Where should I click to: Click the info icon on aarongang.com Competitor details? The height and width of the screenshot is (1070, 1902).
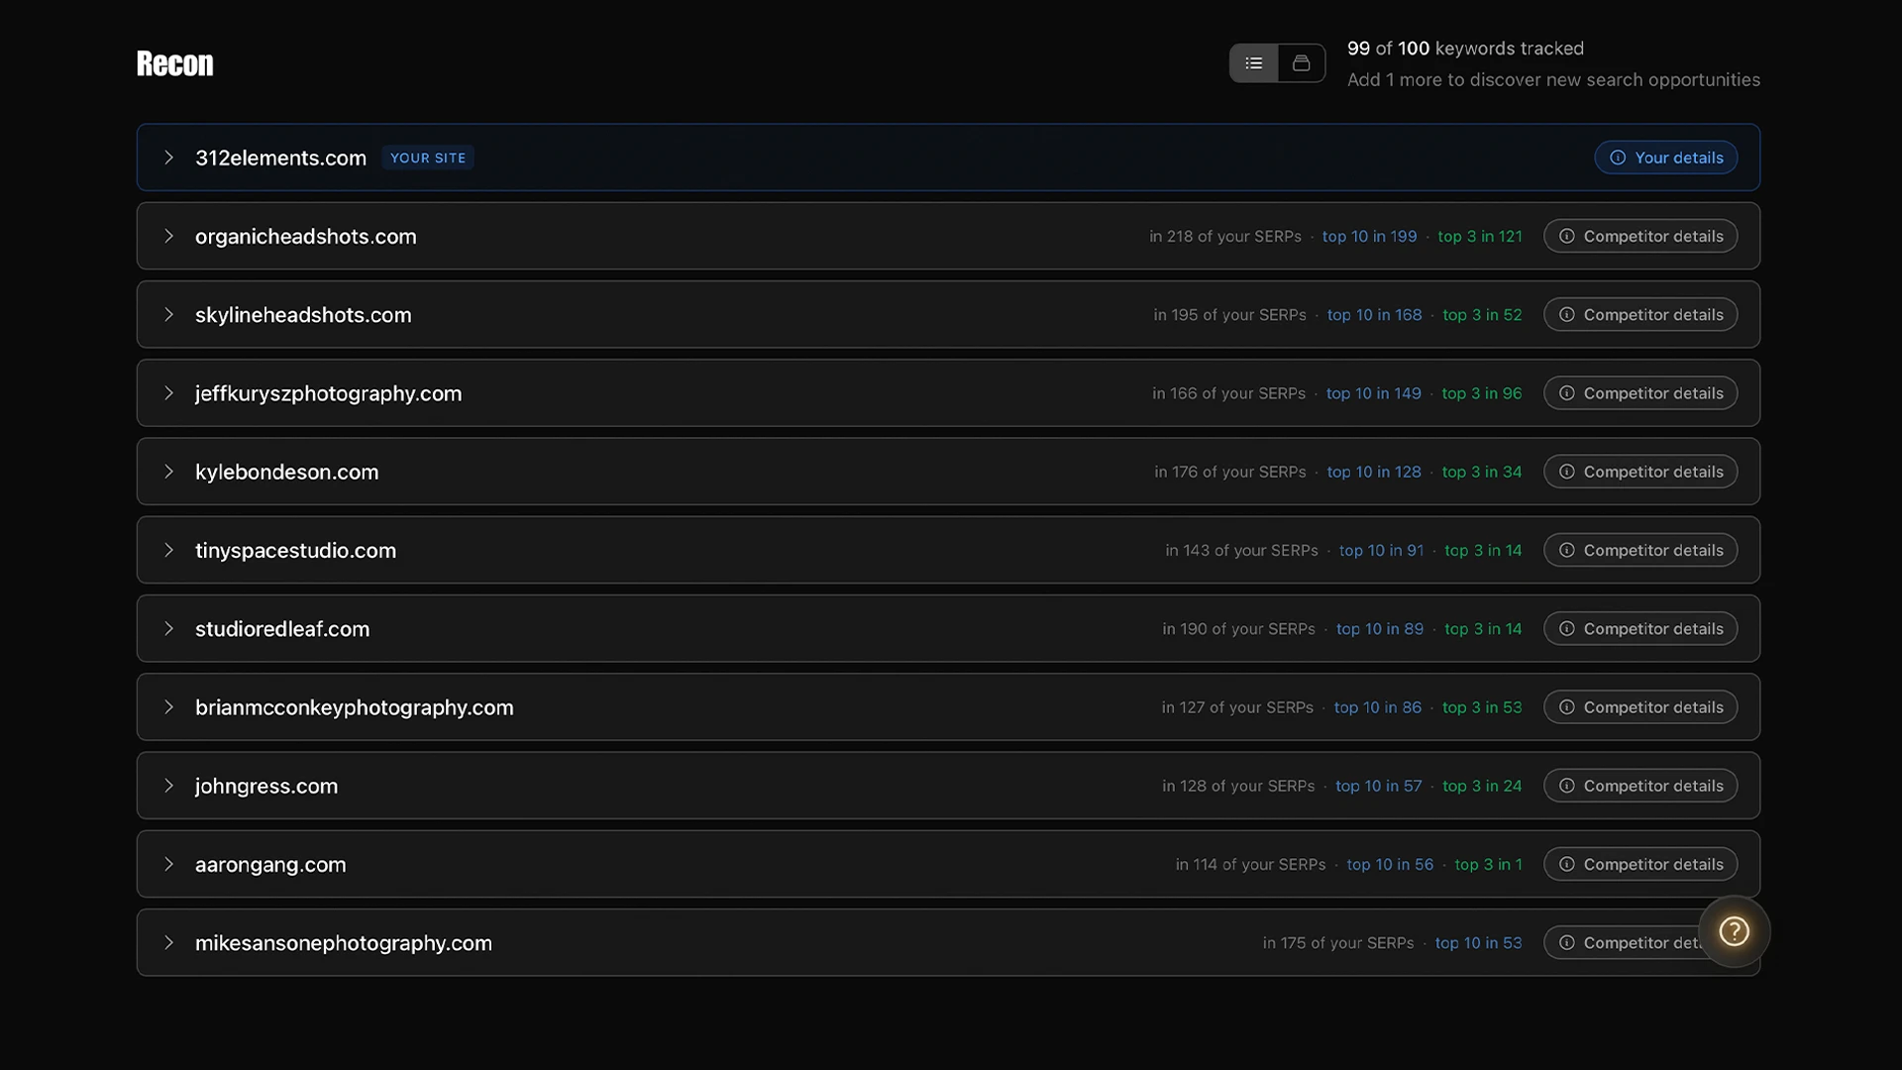1566,864
